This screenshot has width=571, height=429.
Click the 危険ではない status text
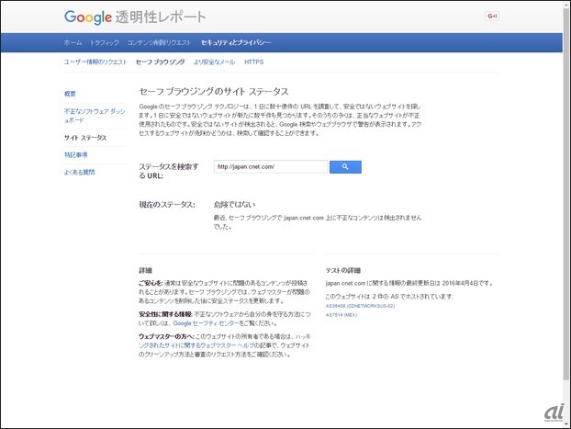(x=234, y=204)
